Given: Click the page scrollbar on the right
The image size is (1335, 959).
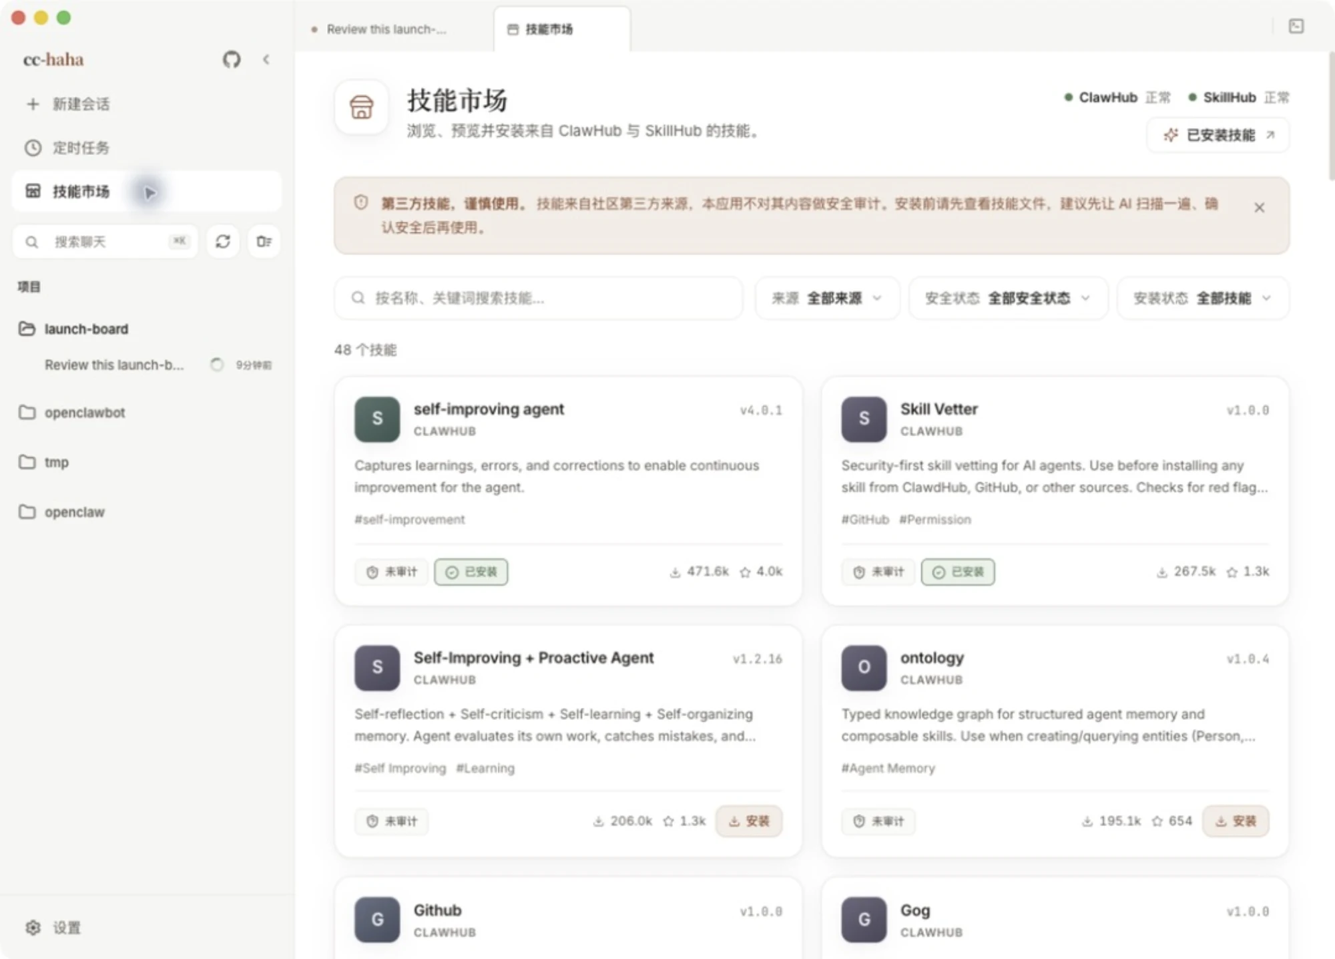Looking at the screenshot, I should [1331, 117].
